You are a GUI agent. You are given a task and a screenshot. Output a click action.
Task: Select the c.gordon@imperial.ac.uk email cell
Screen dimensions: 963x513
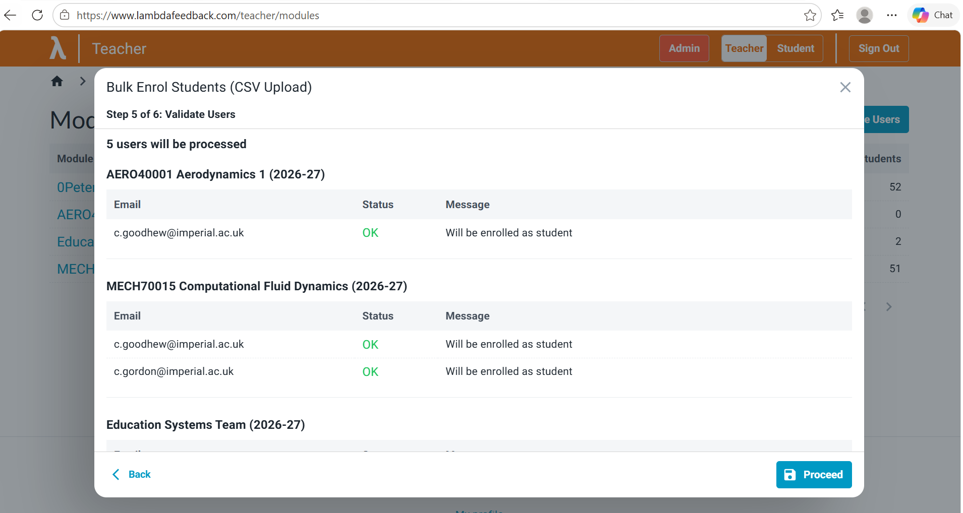pyautogui.click(x=174, y=371)
